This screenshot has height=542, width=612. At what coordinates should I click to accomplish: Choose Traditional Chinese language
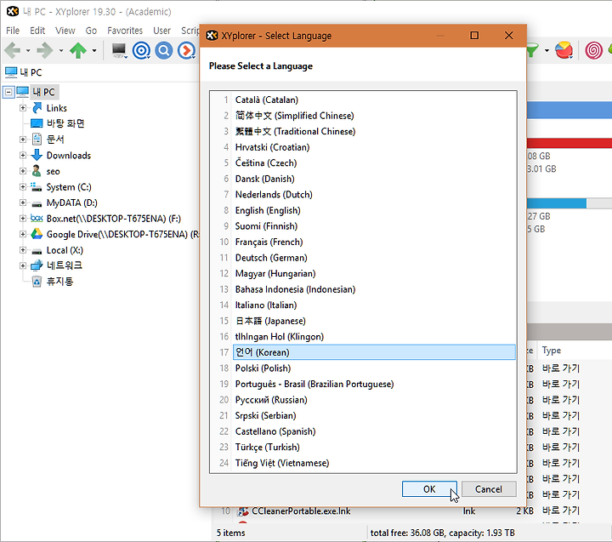tap(374, 131)
